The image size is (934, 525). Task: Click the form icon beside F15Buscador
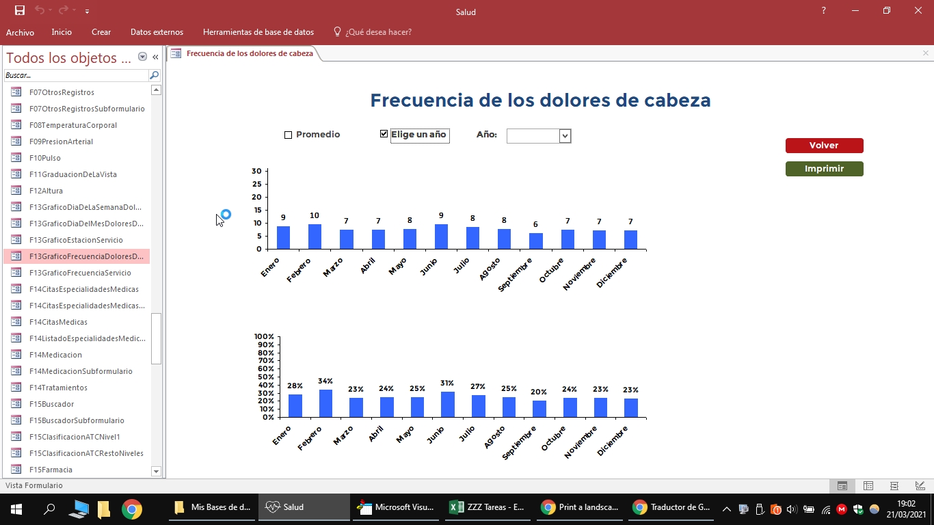tap(16, 404)
